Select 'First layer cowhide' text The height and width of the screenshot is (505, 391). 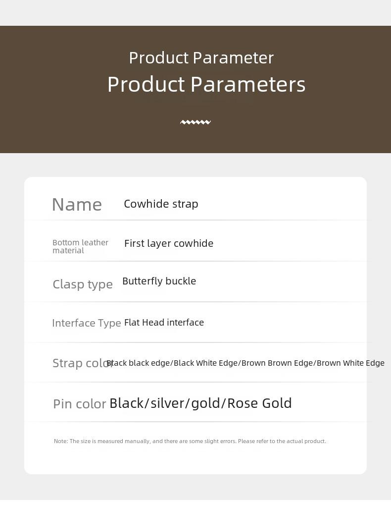pyautogui.click(x=169, y=243)
